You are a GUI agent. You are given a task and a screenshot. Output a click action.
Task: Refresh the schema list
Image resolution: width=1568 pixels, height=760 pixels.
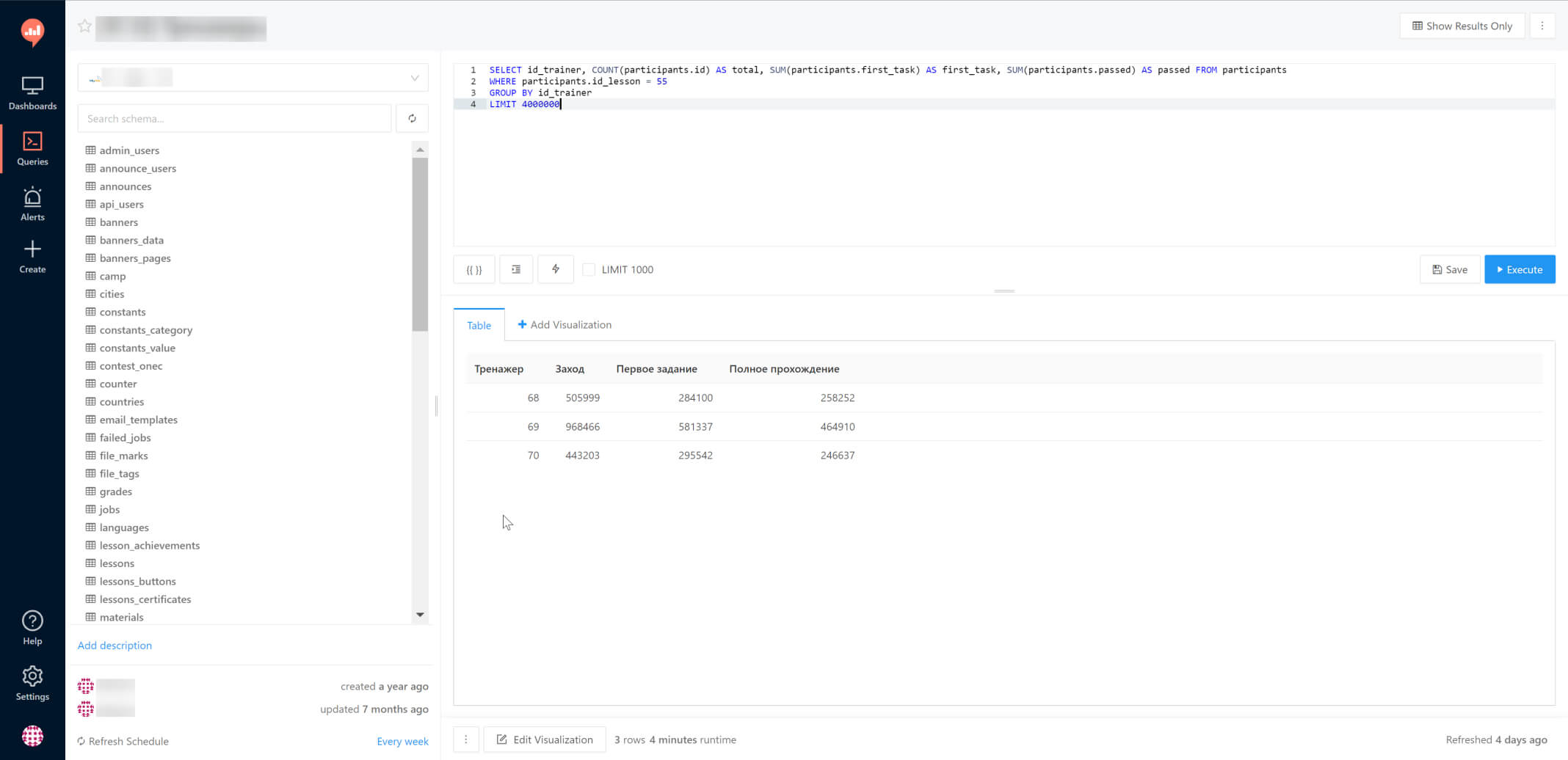coord(412,118)
